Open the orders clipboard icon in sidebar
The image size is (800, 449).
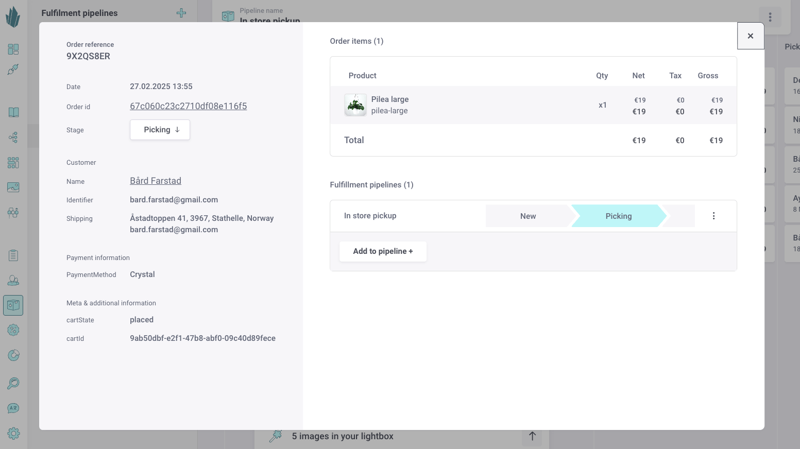(13, 255)
